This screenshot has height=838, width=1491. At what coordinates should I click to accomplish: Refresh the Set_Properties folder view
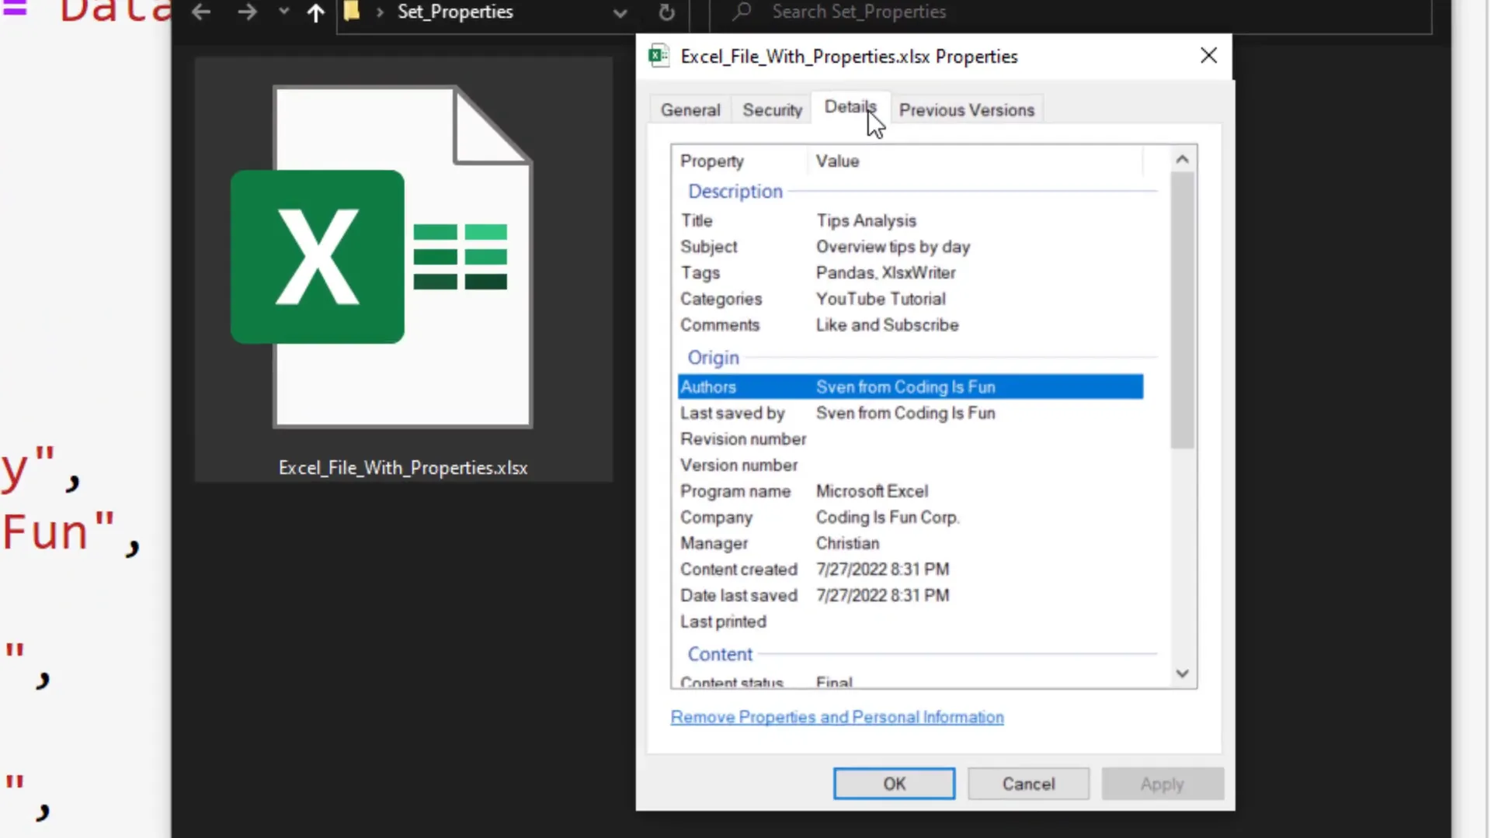tap(666, 12)
